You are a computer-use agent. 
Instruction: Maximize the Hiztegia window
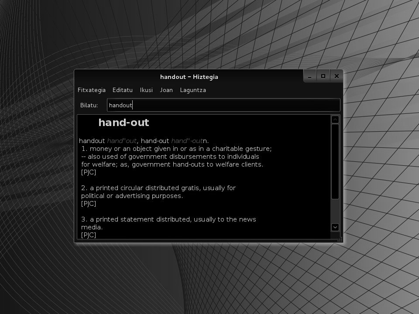coord(323,76)
